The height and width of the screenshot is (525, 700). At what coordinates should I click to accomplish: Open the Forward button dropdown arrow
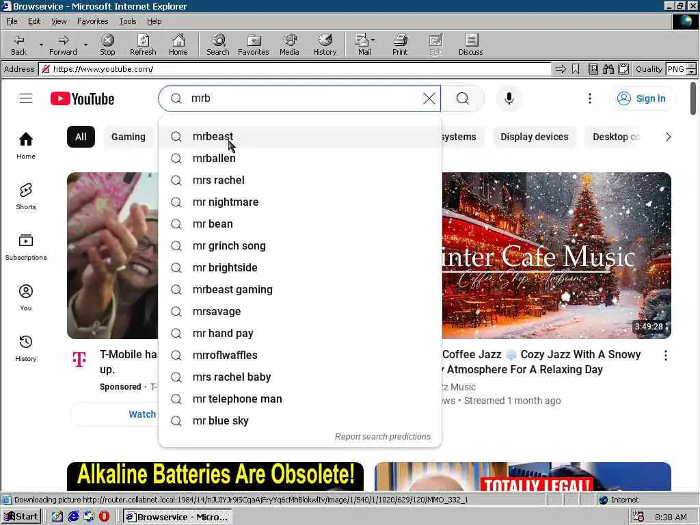pyautogui.click(x=85, y=44)
